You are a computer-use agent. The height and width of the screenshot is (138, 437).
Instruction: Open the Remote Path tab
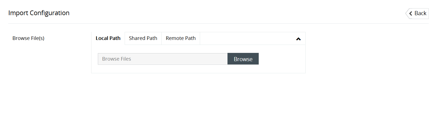pyautogui.click(x=180, y=38)
